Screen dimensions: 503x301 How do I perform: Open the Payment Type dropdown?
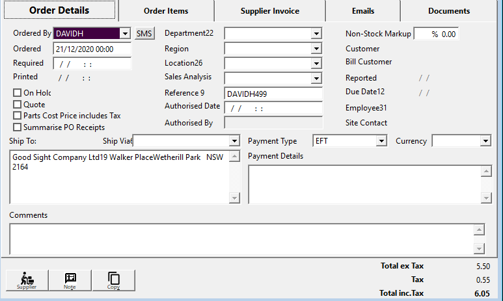pyautogui.click(x=381, y=141)
